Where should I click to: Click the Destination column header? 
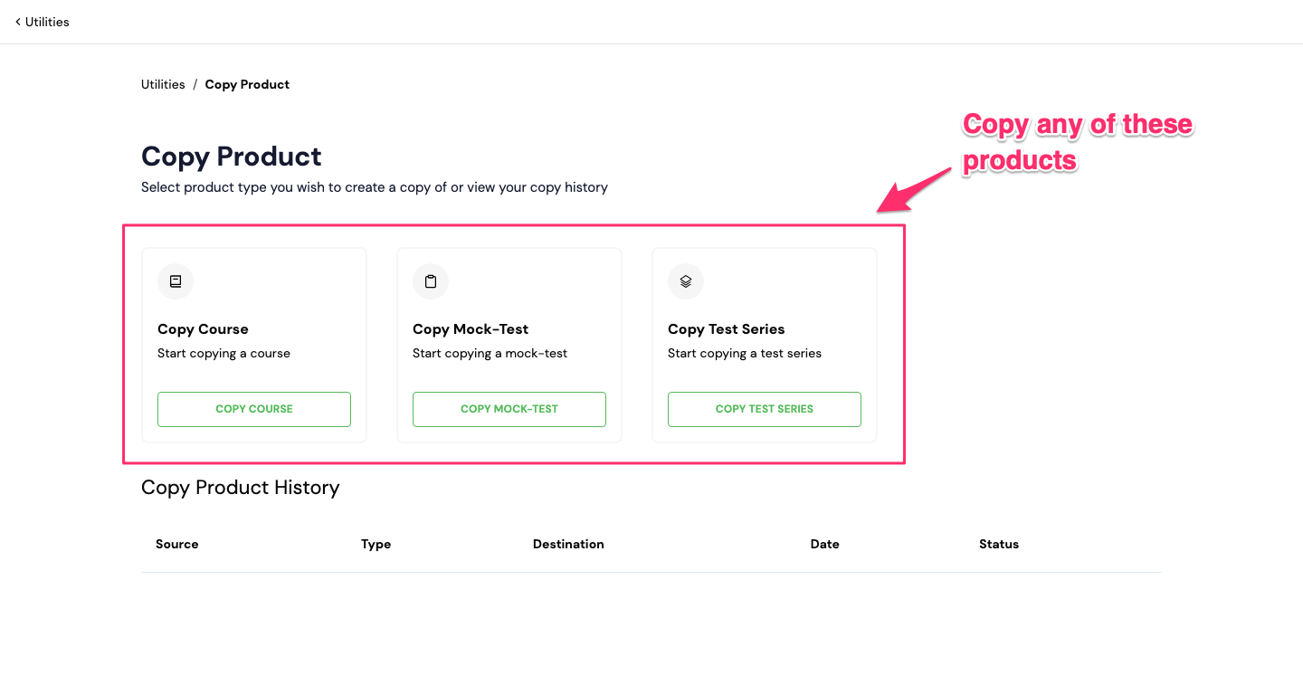coord(568,544)
